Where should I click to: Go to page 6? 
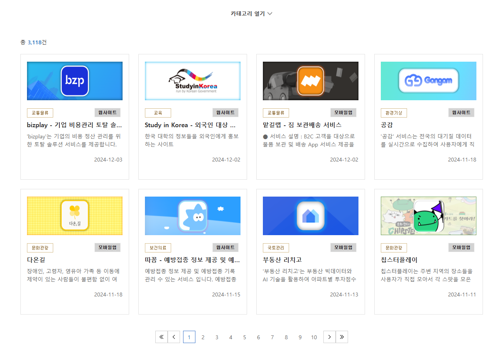(x=259, y=337)
